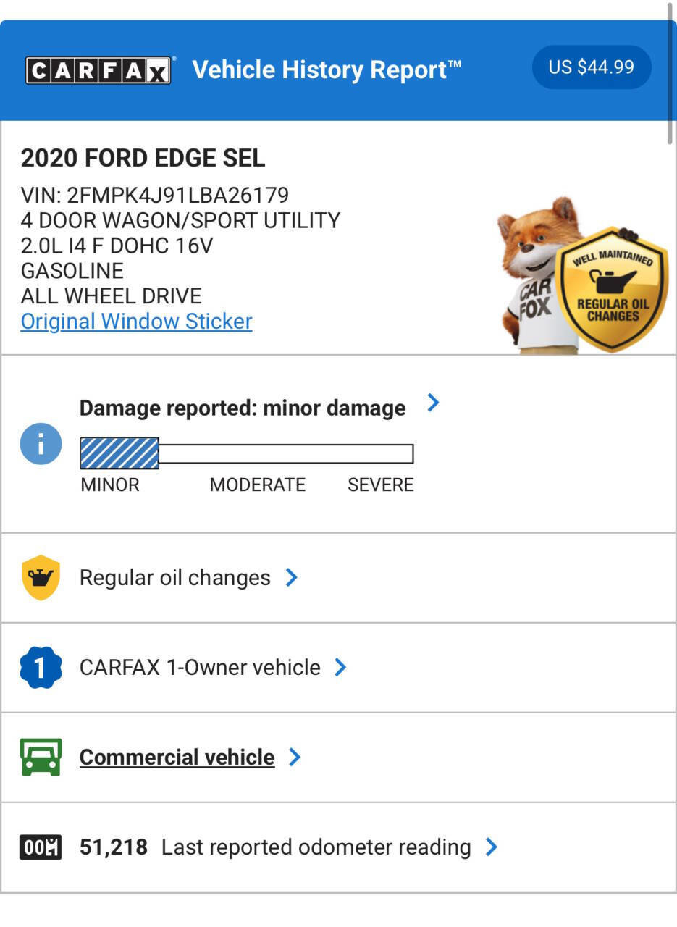Click the CARFAX logo in header

(x=98, y=70)
